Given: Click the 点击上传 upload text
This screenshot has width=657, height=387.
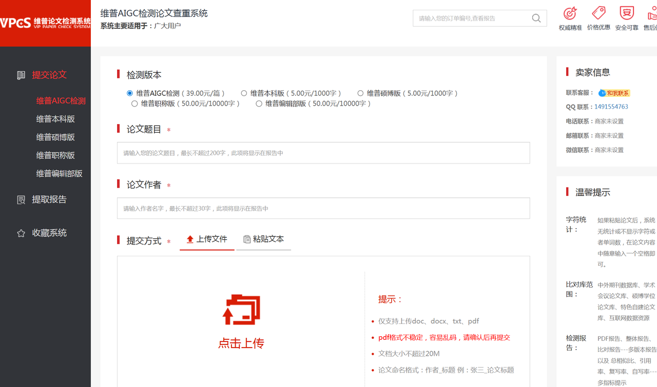Looking at the screenshot, I should click(241, 343).
